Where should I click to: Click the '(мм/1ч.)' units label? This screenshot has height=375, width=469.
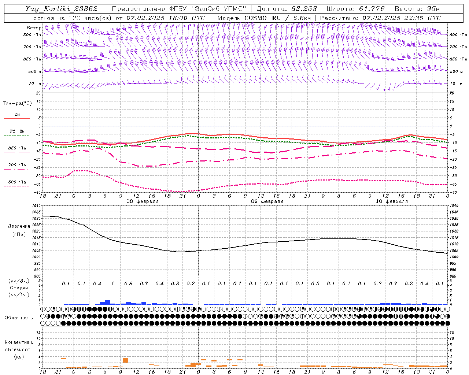point(19,295)
